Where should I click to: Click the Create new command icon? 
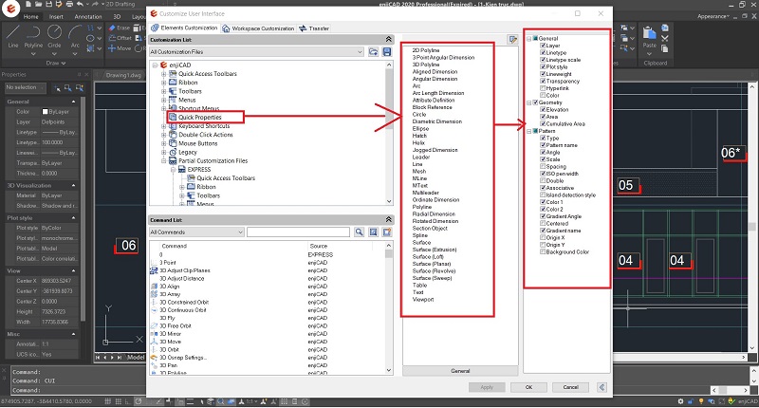pyautogui.click(x=387, y=232)
